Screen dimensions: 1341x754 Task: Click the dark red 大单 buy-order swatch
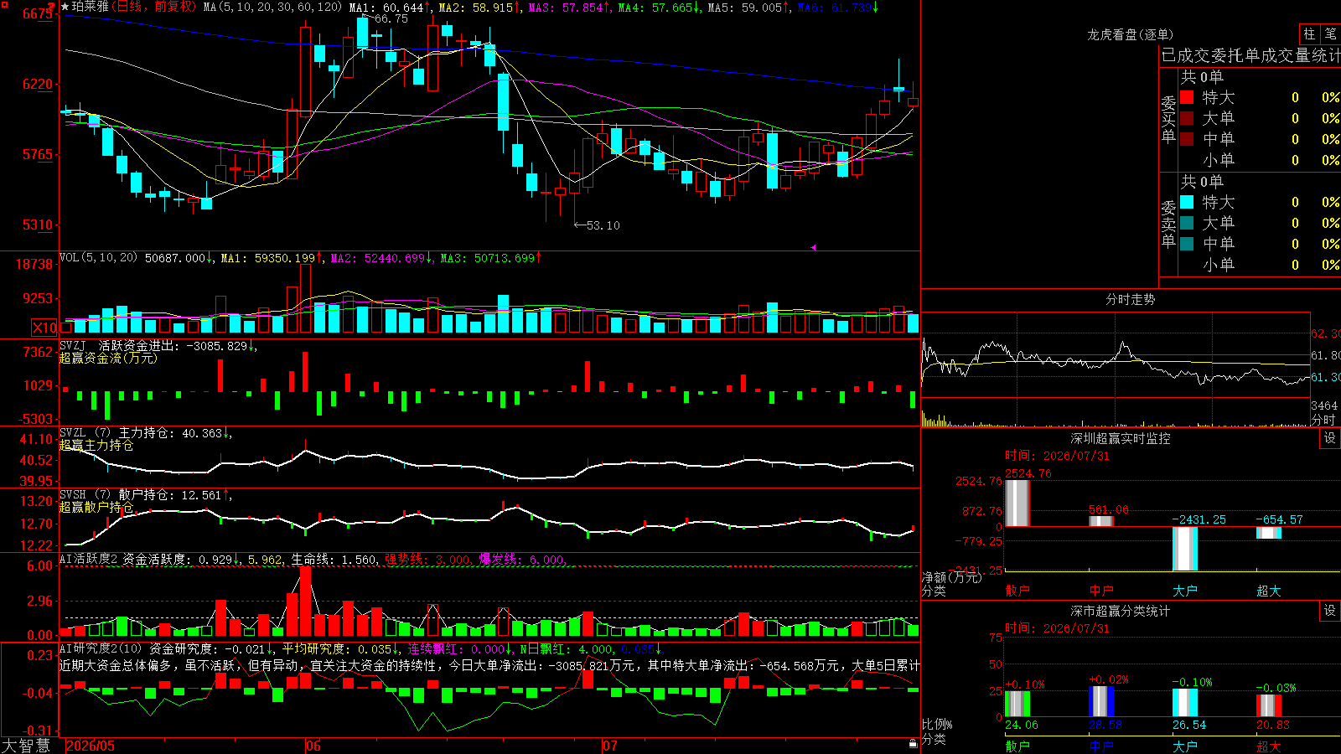pos(1188,118)
